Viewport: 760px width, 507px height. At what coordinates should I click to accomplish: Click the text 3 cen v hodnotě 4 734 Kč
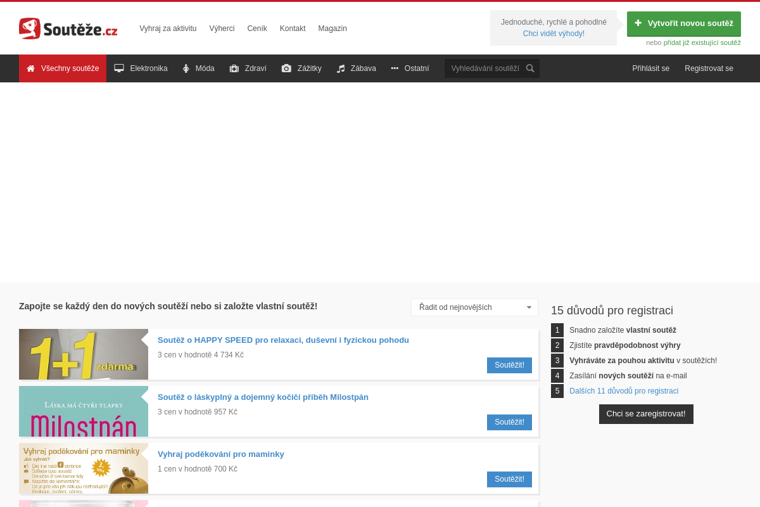coord(201,355)
